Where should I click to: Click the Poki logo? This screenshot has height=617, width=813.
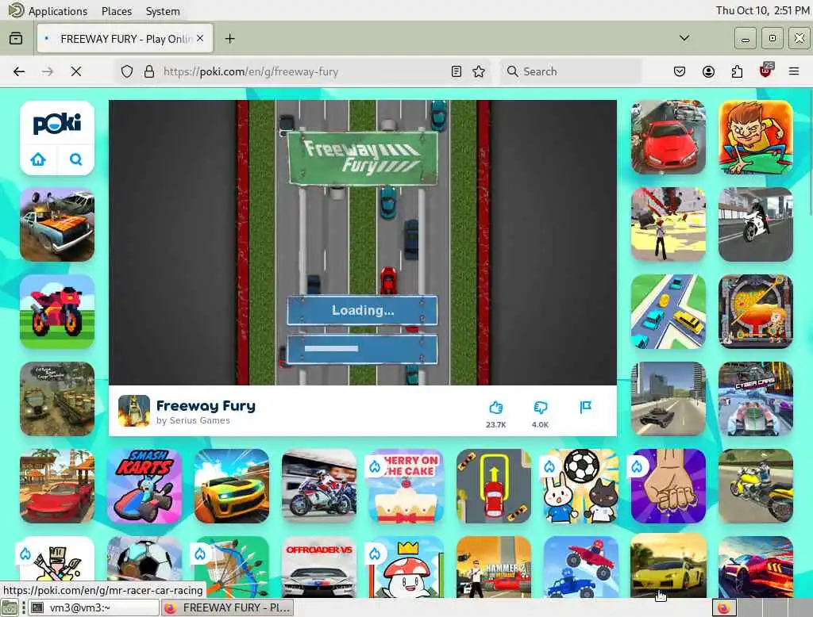(57, 123)
